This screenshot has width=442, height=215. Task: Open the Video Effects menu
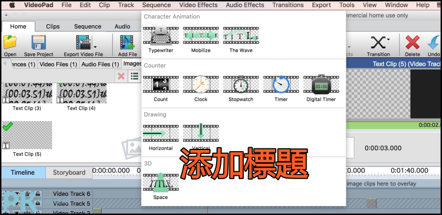tap(198, 5)
